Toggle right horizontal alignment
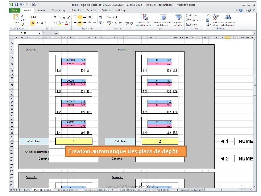The height and width of the screenshot is (196, 261). [x=84, y=23]
